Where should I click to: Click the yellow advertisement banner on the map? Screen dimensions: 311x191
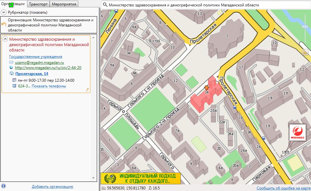(x=140, y=178)
